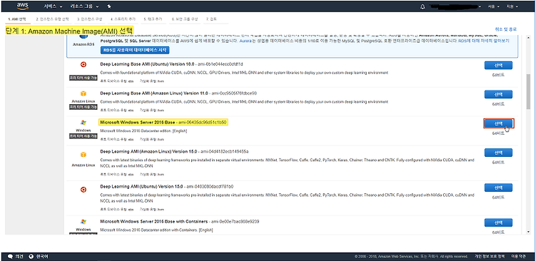Click Microsoft Windows Server 2016 Base title
This screenshot has height=261, width=535.
(x=138, y=122)
